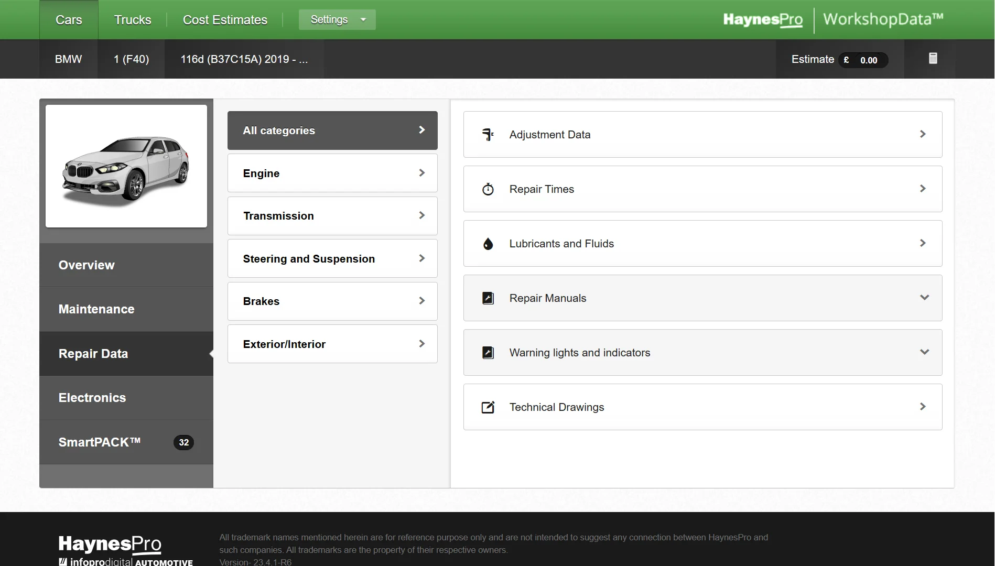Click the HaynesPro WorkshopData header logo
Screen dimensions: 995x566
(833, 19)
